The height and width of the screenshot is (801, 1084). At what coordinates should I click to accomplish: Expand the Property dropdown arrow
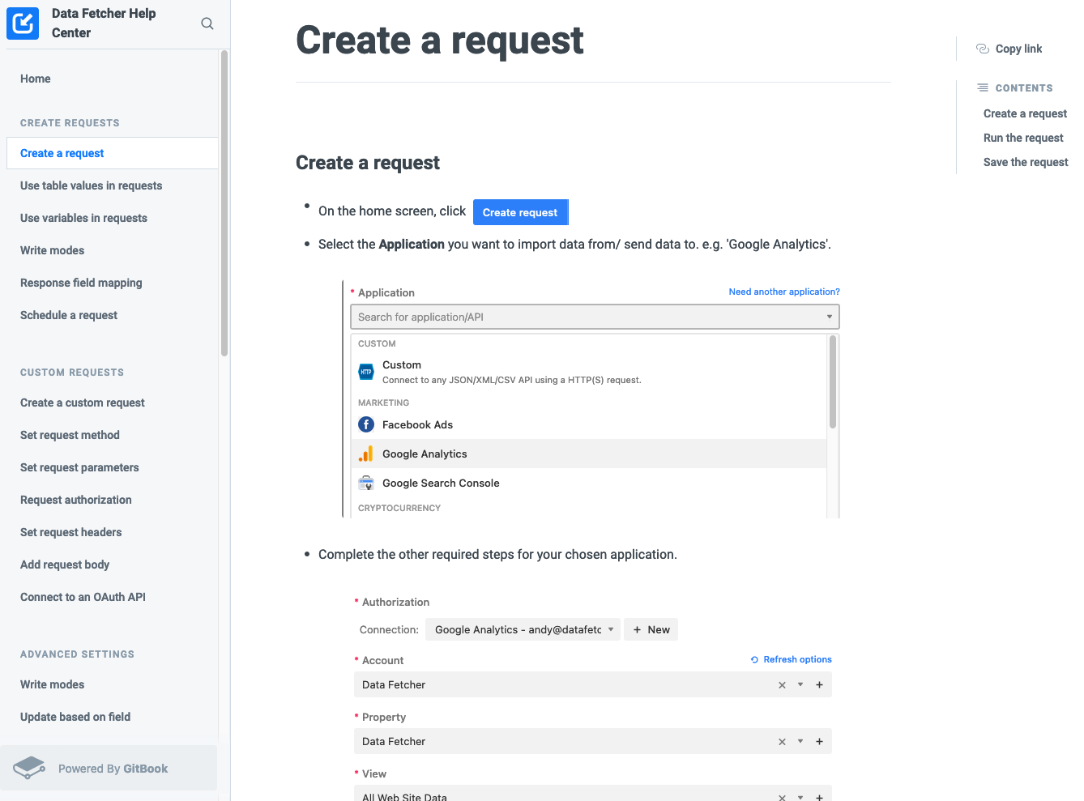pos(800,742)
